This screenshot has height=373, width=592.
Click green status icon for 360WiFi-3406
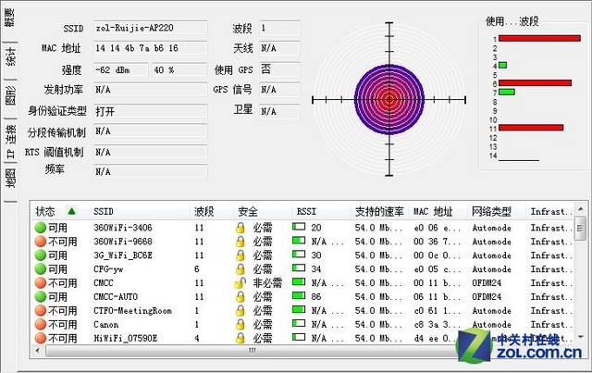coord(41,228)
